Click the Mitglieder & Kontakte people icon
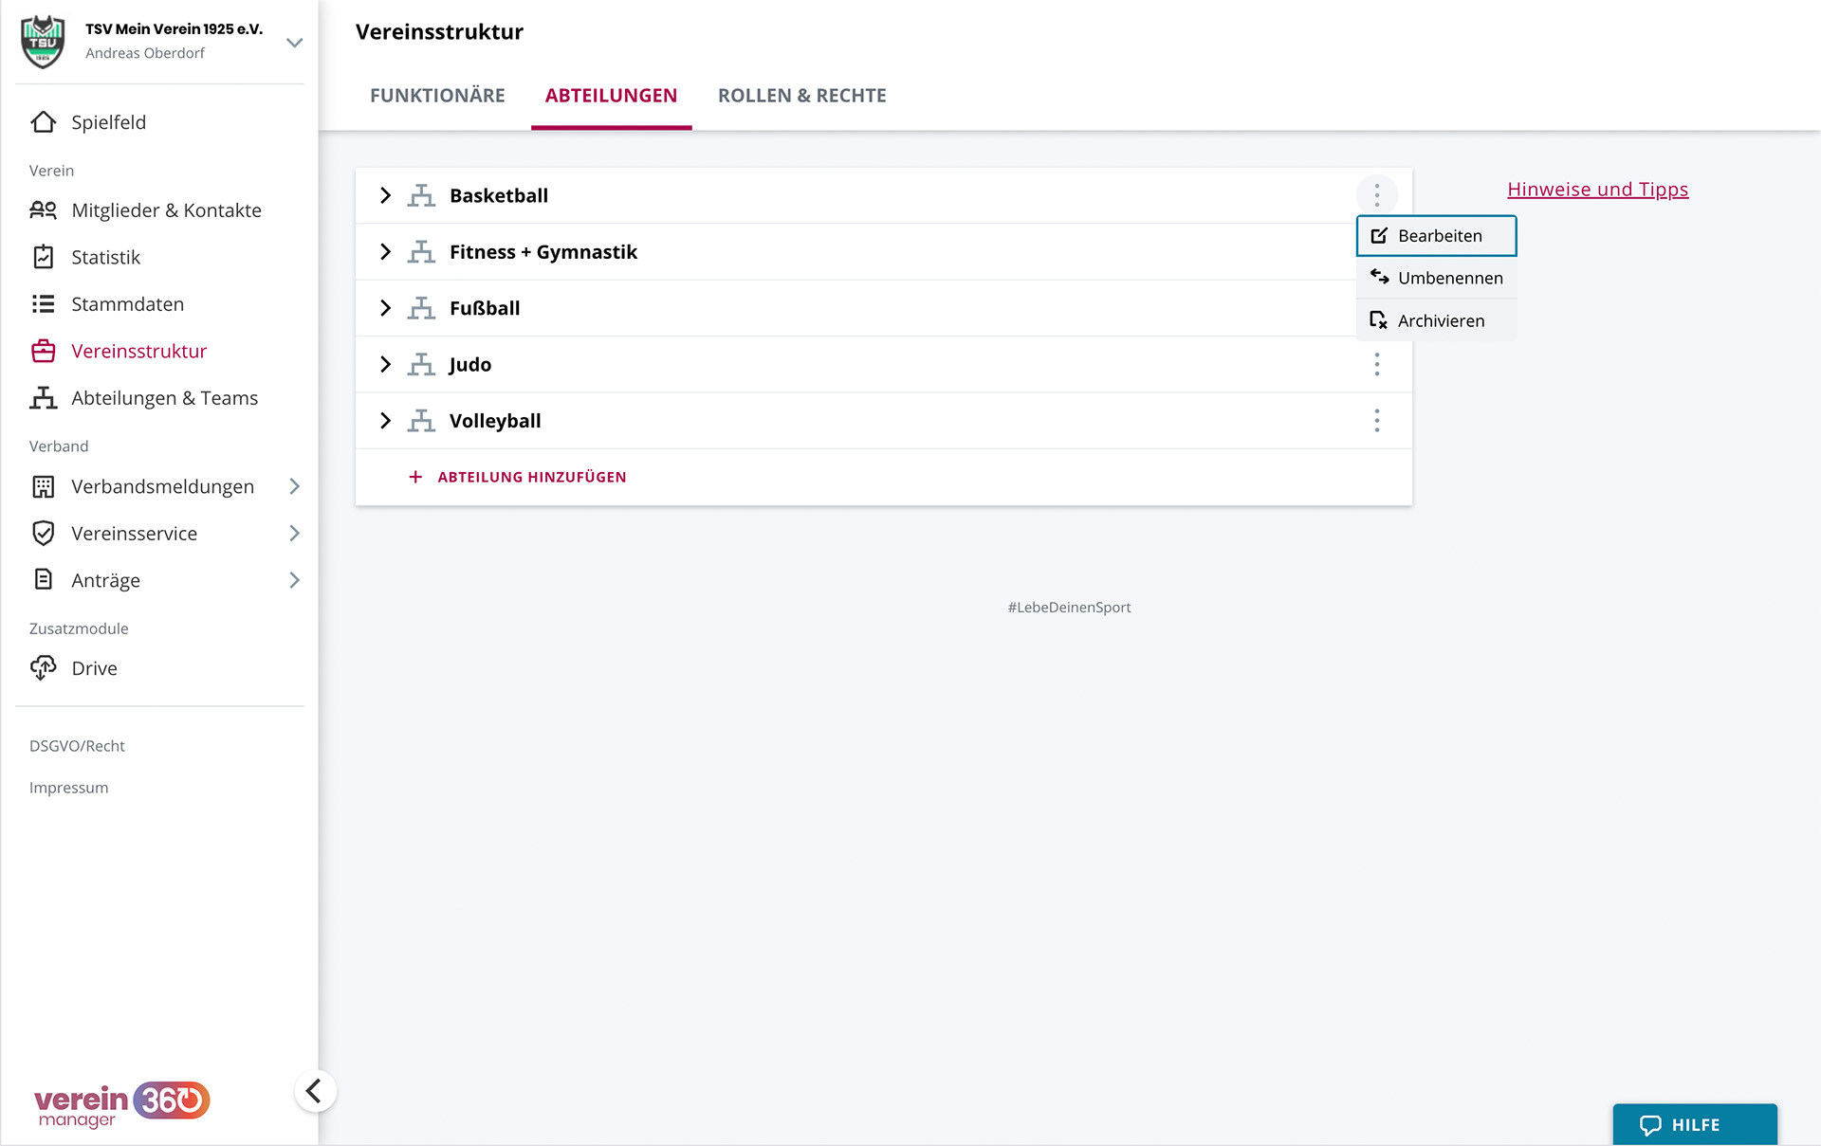The image size is (1821, 1146). coord(44,210)
